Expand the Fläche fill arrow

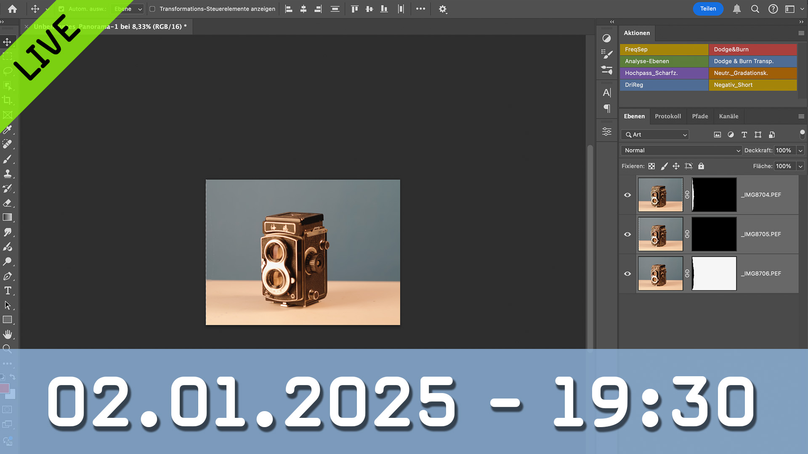click(x=800, y=166)
